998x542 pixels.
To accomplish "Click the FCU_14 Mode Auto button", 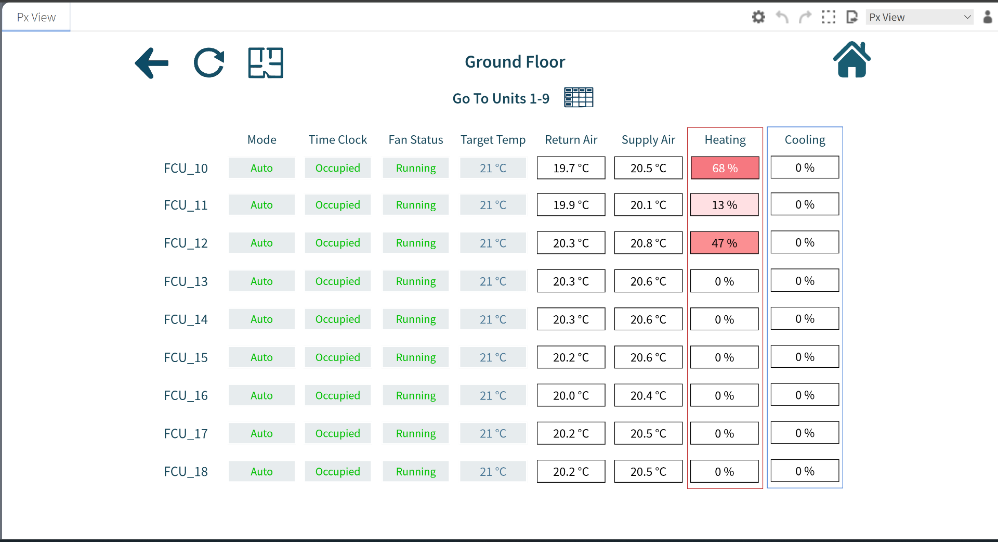I will pyautogui.click(x=261, y=319).
